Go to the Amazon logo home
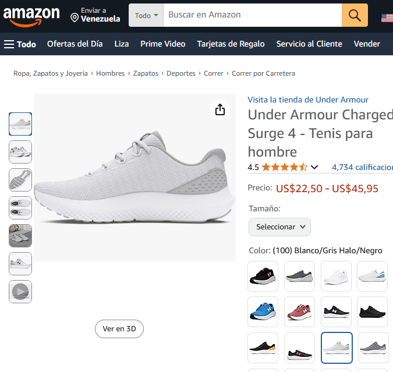 click(x=31, y=16)
